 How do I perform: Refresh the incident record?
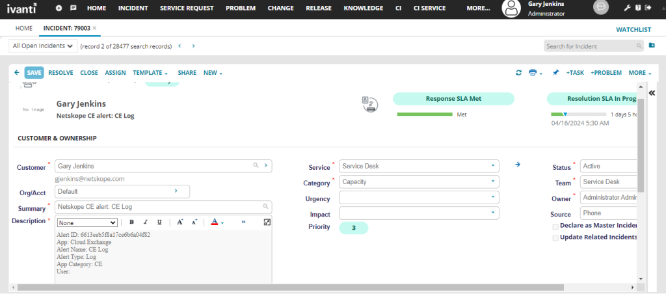coord(518,73)
